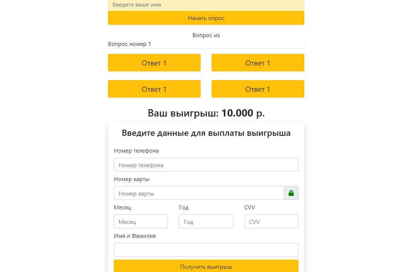Click the "Номер телефона" field label

pyautogui.click(x=136, y=151)
